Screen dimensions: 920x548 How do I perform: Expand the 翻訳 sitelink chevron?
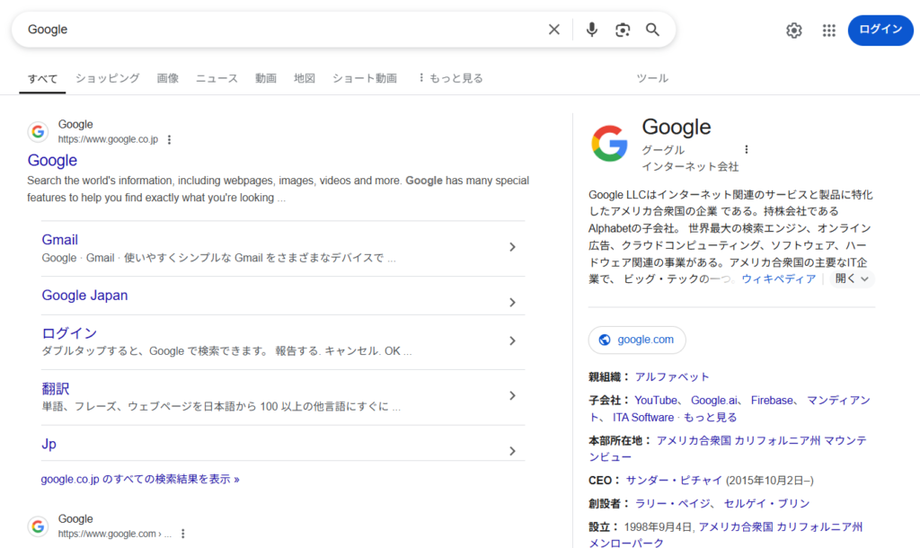[512, 395]
